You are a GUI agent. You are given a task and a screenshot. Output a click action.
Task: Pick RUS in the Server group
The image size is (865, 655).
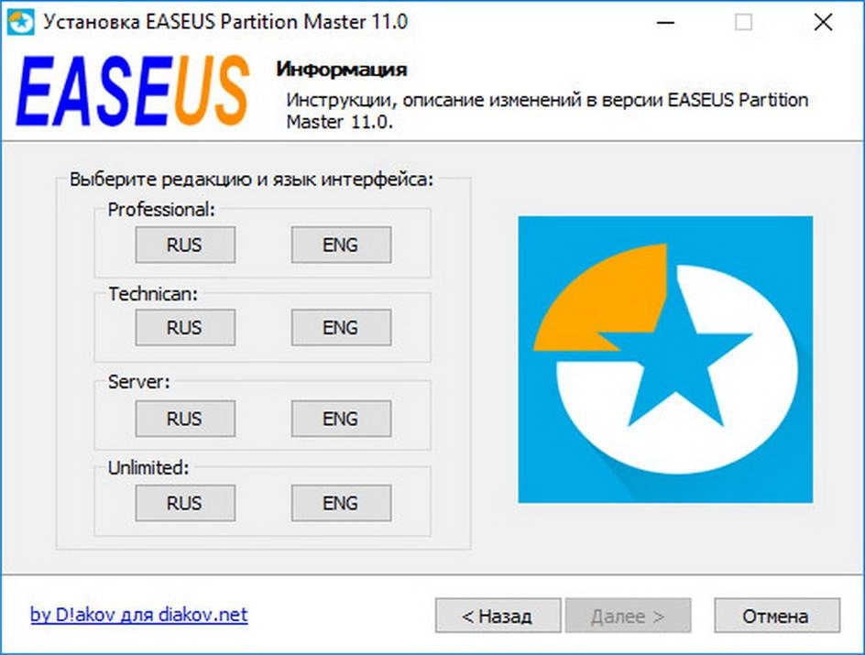pyautogui.click(x=185, y=419)
